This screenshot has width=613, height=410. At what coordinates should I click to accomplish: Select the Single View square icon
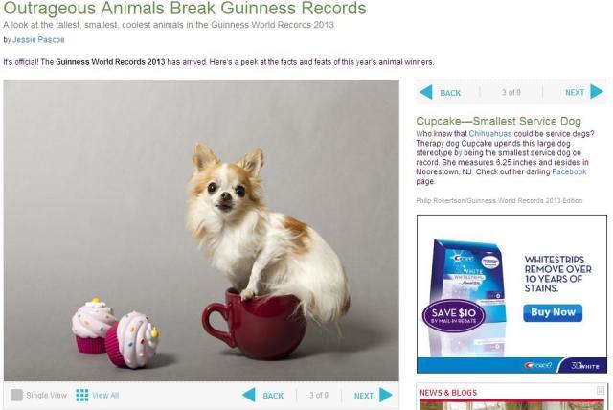[x=16, y=395]
